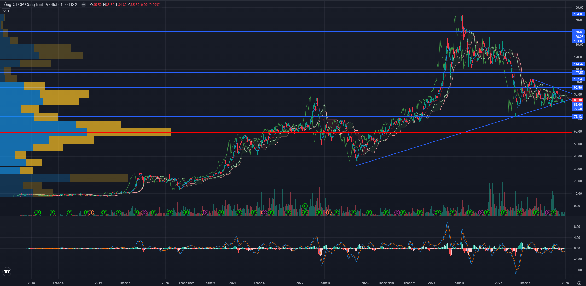The width and height of the screenshot is (586, 286).
Task: Click last purple D dividend marker before 2026
Action: pos(548,212)
